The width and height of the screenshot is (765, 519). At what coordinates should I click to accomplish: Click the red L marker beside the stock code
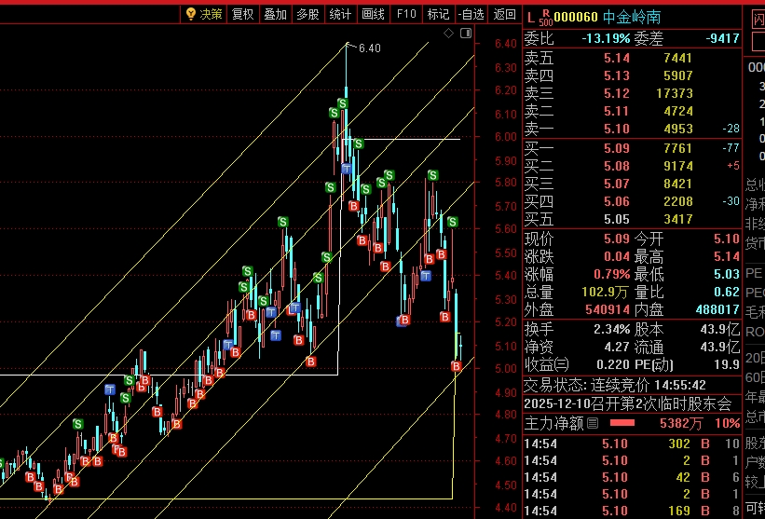pyautogui.click(x=531, y=18)
